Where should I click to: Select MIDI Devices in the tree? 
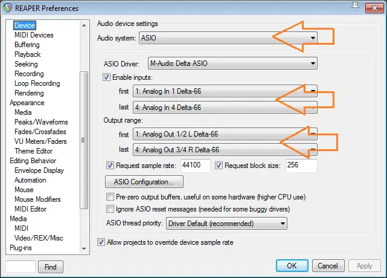coord(34,35)
